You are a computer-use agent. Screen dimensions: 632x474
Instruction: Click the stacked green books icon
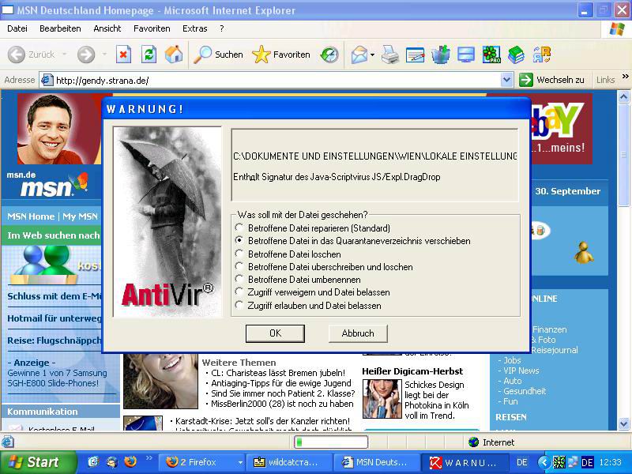point(517,55)
